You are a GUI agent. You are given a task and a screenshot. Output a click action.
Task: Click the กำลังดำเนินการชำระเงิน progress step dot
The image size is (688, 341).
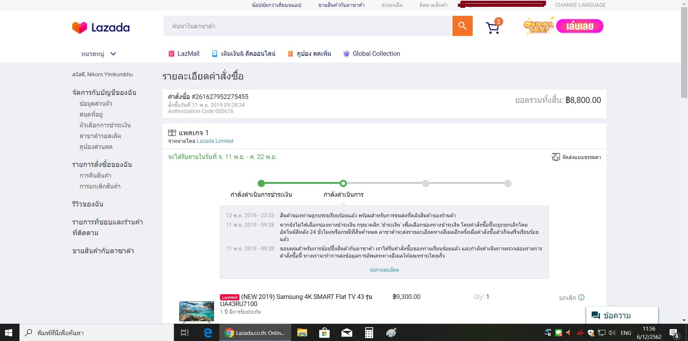click(x=261, y=183)
